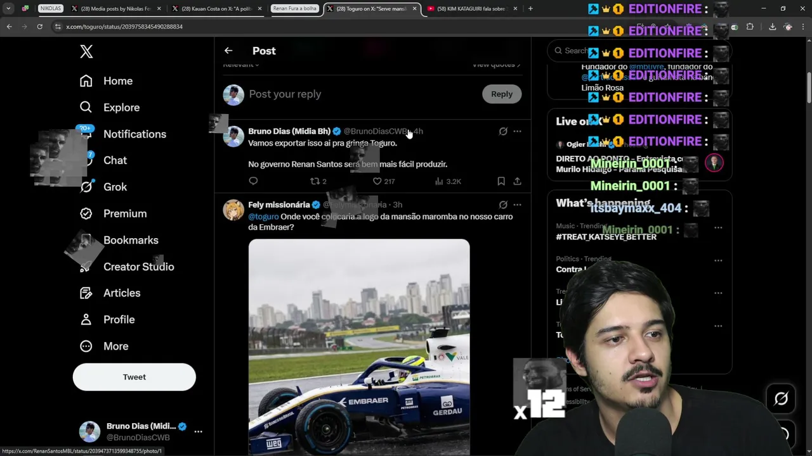Image resolution: width=812 pixels, height=456 pixels.
Task: Click the @toguro mention link
Action: click(263, 217)
